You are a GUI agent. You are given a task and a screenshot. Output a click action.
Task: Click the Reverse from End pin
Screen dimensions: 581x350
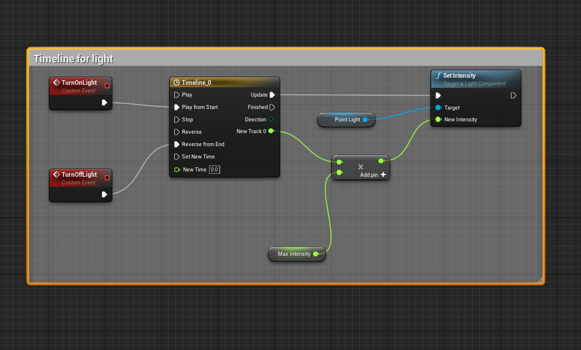click(x=177, y=144)
